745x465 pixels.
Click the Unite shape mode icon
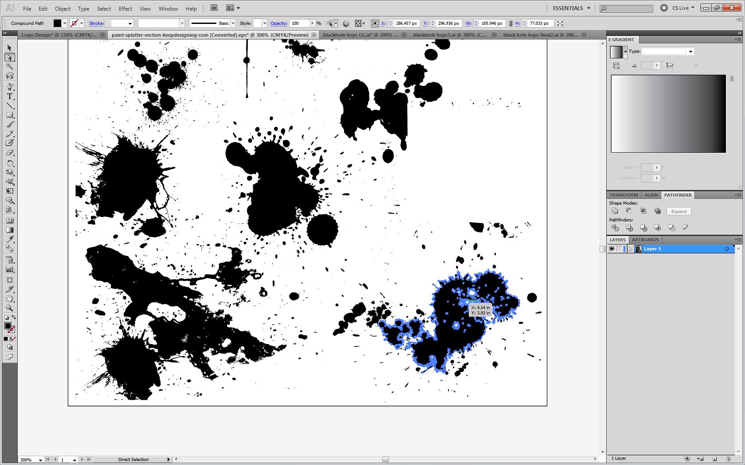[x=615, y=211]
